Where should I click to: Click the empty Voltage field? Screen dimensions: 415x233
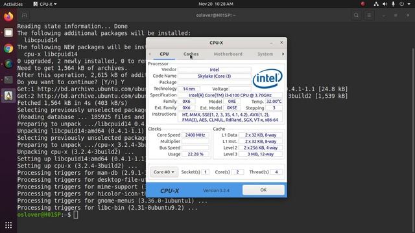(x=240, y=89)
